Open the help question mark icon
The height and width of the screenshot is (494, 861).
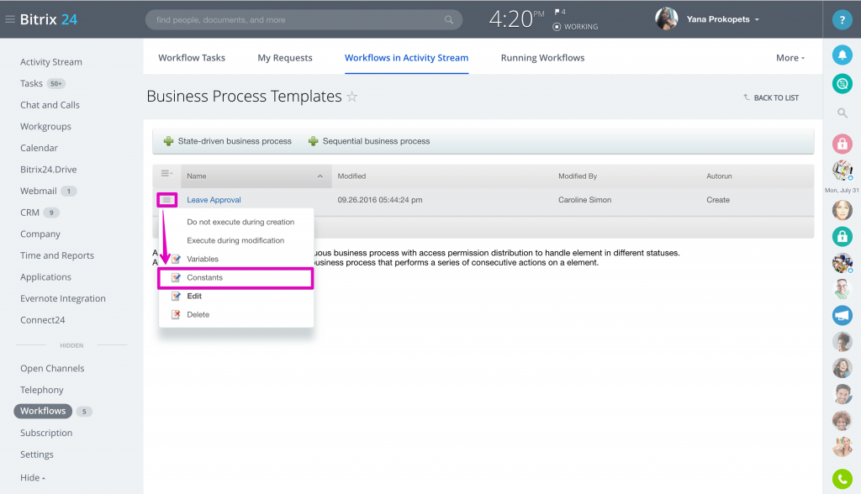[x=842, y=20]
